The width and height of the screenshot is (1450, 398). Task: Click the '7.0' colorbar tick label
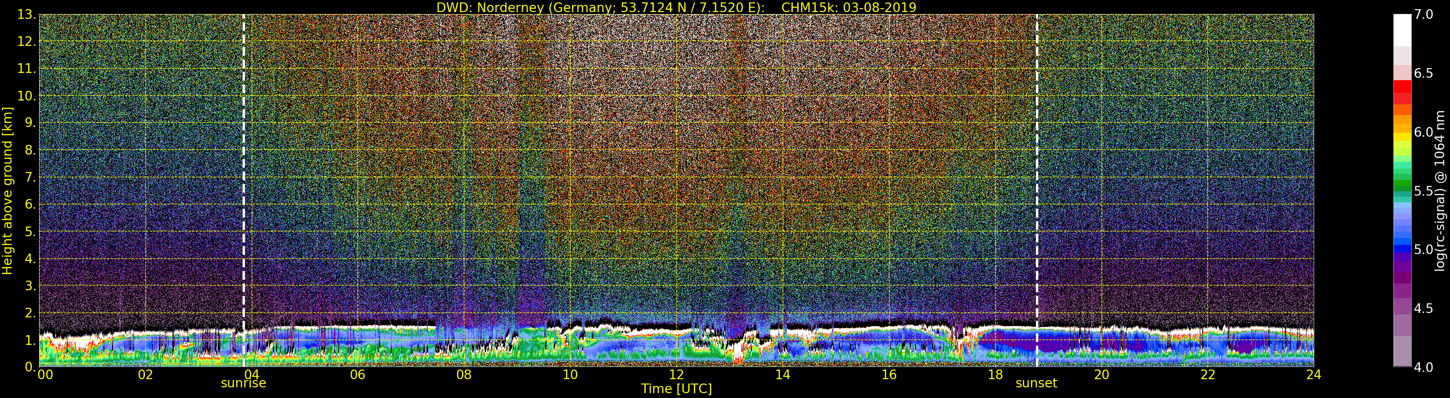coord(1423,14)
